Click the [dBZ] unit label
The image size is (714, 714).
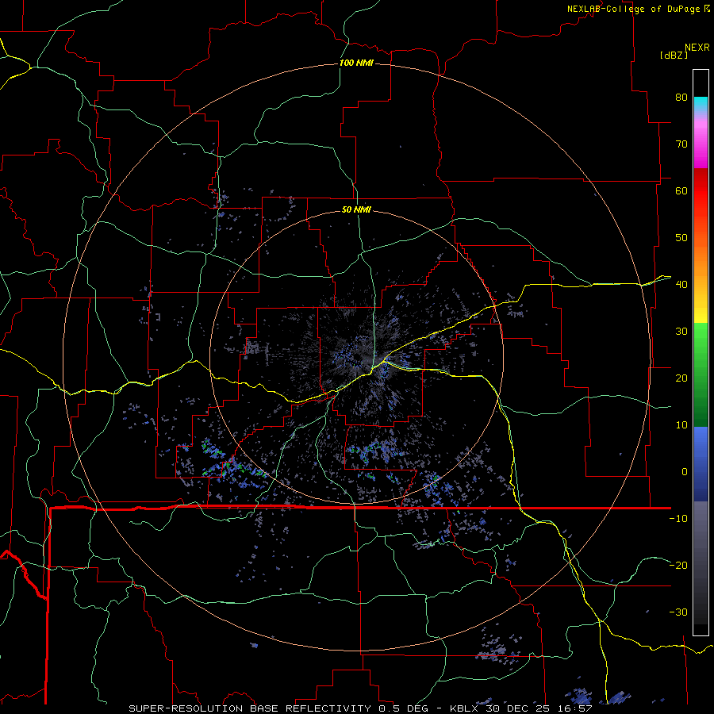click(674, 56)
